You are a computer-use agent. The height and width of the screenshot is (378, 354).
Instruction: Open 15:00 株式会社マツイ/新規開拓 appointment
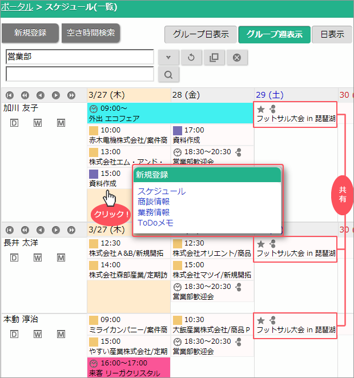point(212,270)
